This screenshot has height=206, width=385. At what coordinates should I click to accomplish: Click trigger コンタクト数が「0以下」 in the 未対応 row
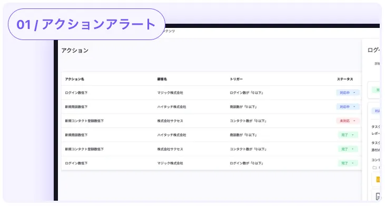[248, 121]
